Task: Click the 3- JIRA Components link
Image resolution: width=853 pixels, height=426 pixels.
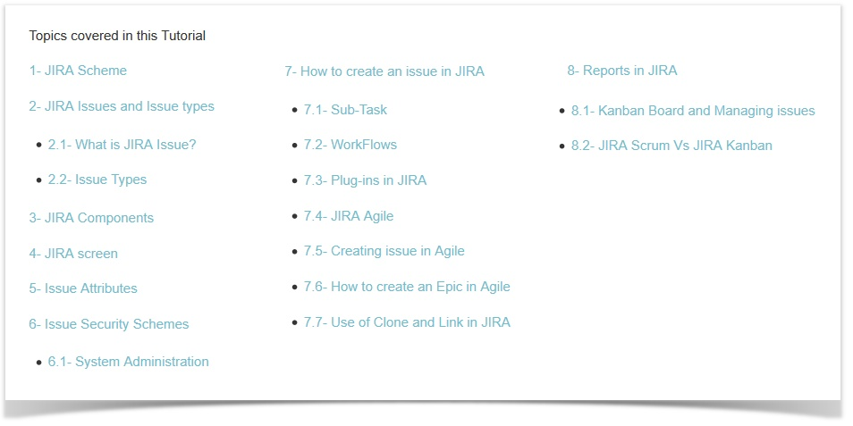Action: [x=91, y=218]
